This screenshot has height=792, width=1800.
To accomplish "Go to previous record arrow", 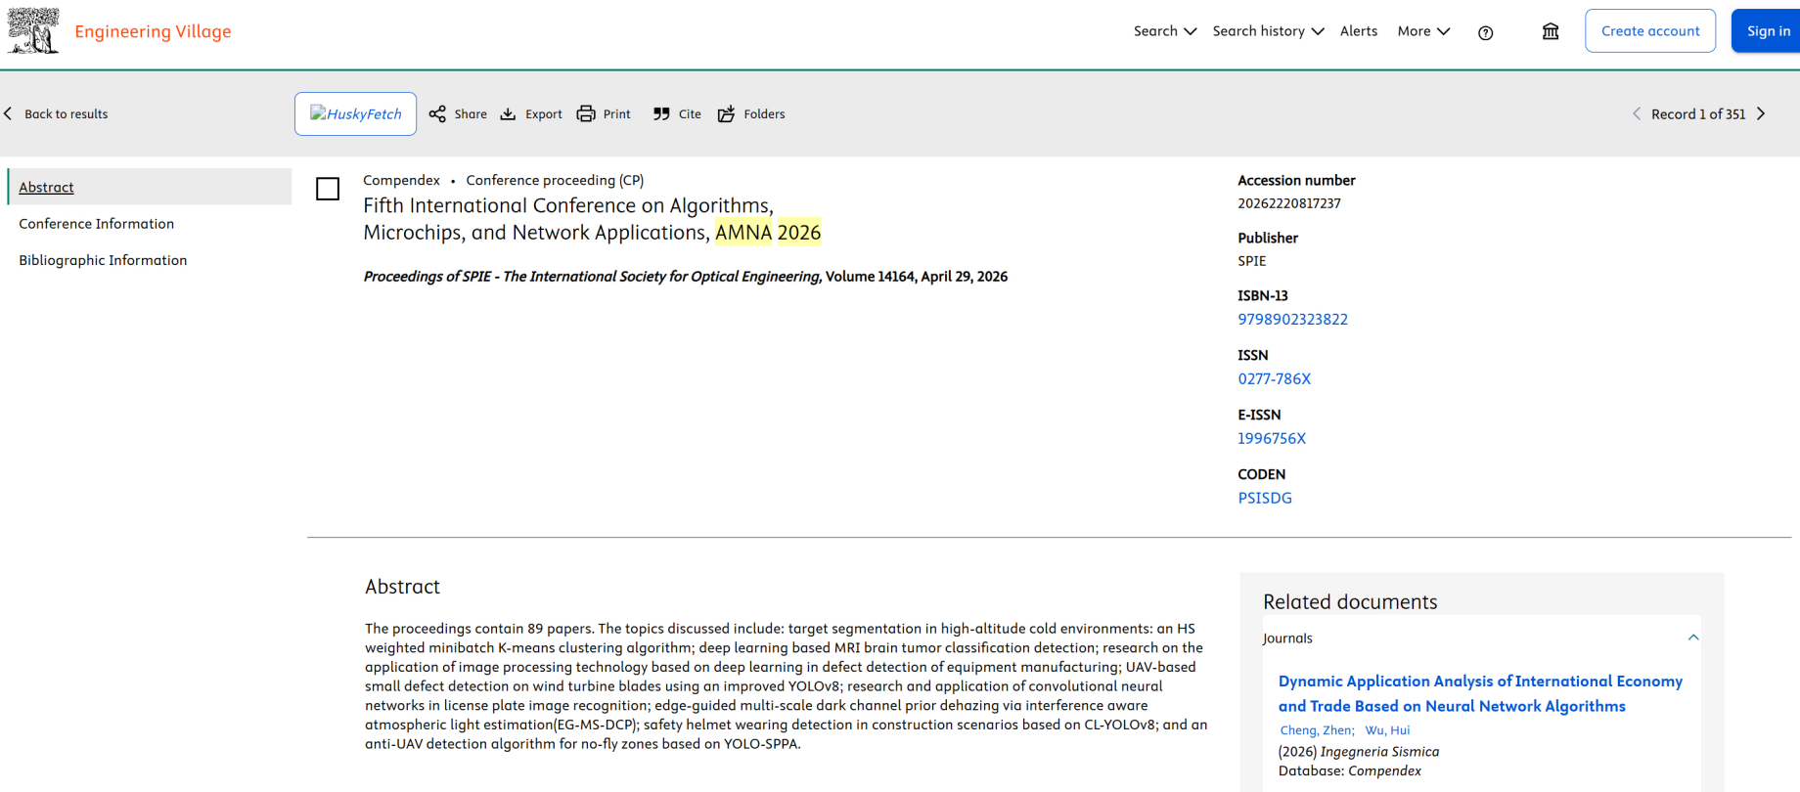I will [1637, 113].
